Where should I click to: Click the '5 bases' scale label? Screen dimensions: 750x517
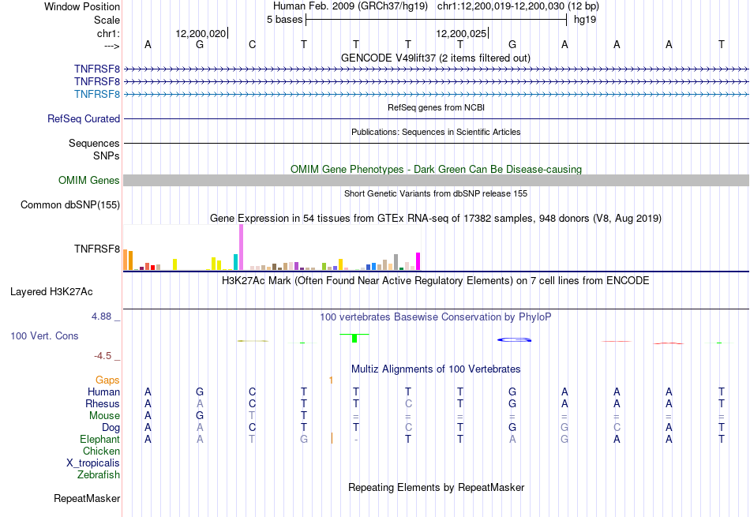(284, 20)
